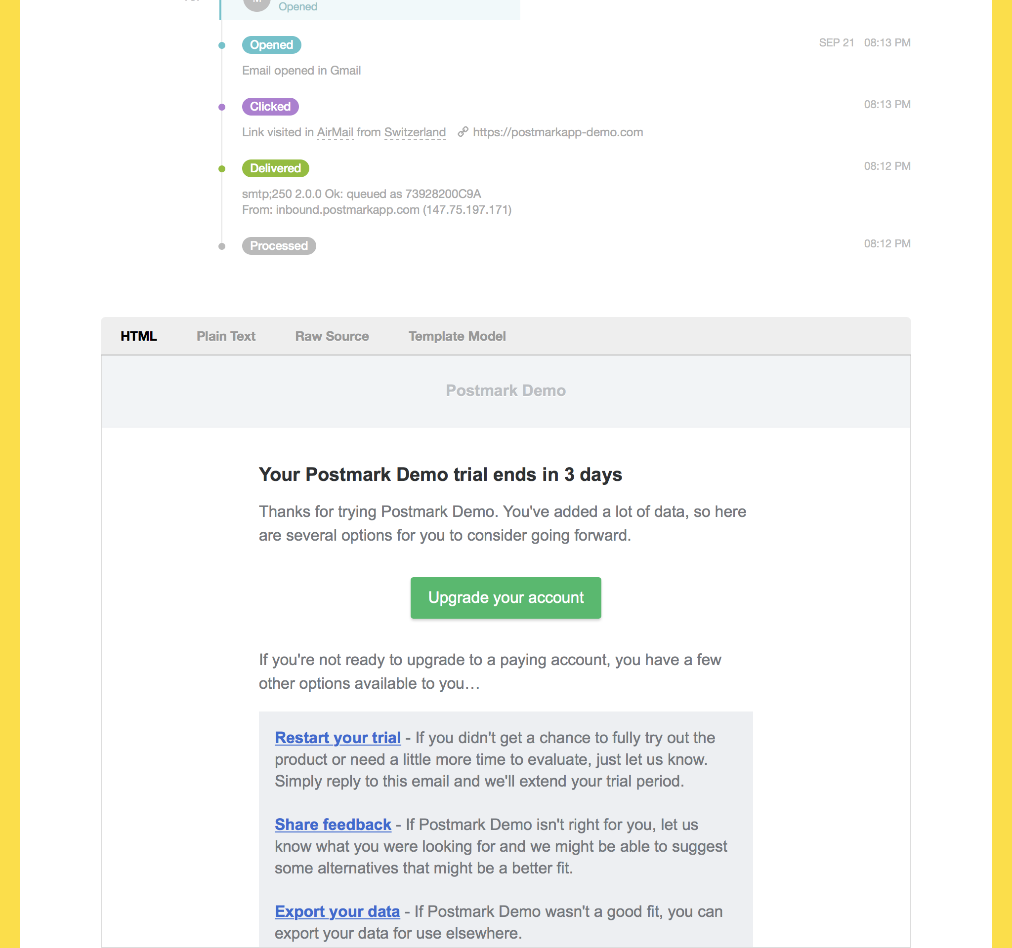1012x948 pixels.
Task: Switch to the Plain Text tab
Action: click(x=226, y=336)
